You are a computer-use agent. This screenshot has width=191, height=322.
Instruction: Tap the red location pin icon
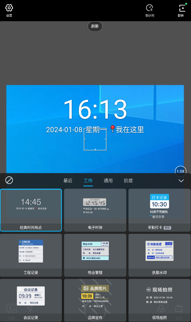(112, 129)
